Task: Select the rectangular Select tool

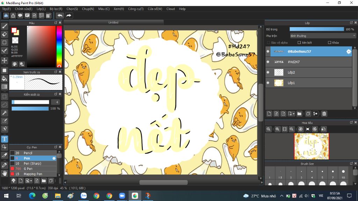Action: (4, 97)
